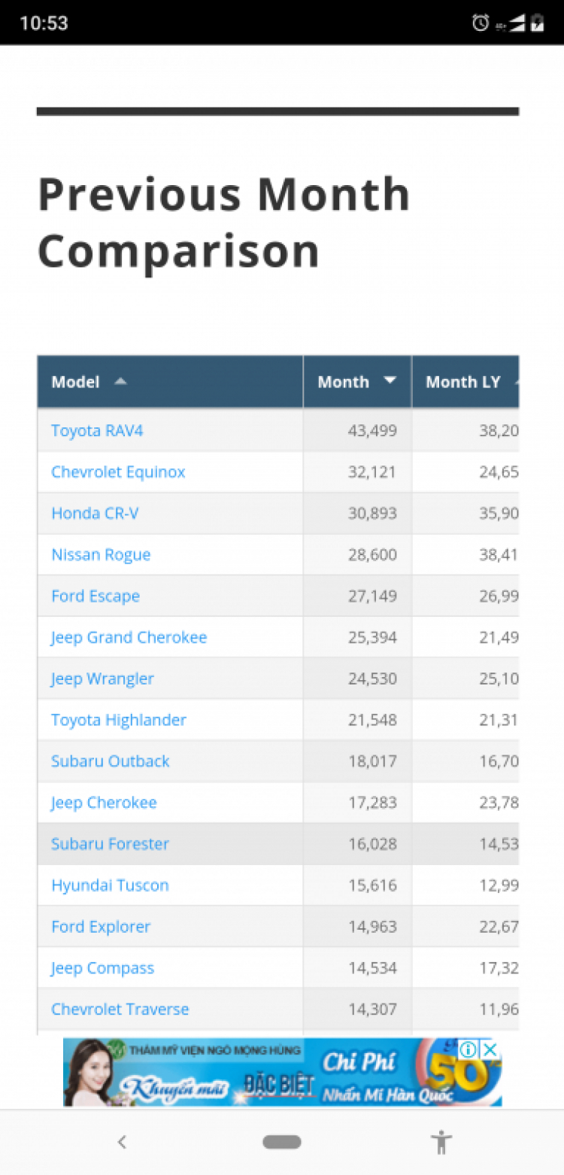Screen dimensions: 564x1175
Task: Select the 43,499 month value
Action: point(372,430)
